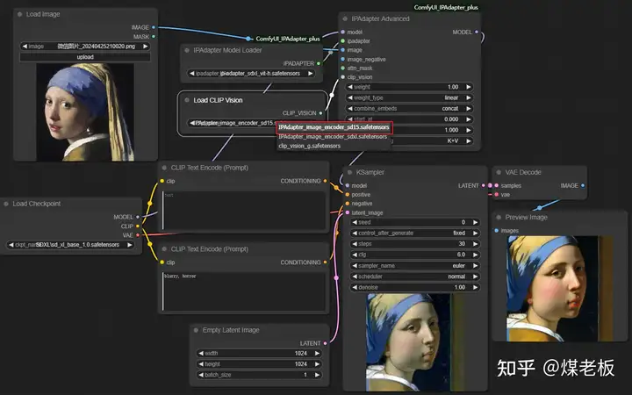The image size is (632, 395).
Task: Click LATENT output port on Empty Latent Image
Action: pyautogui.click(x=326, y=343)
